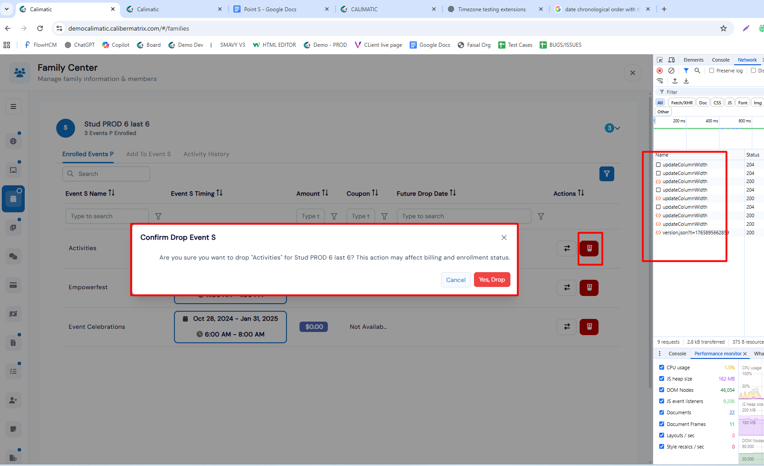
Task: Click Future Drop Date search input
Action: point(464,216)
